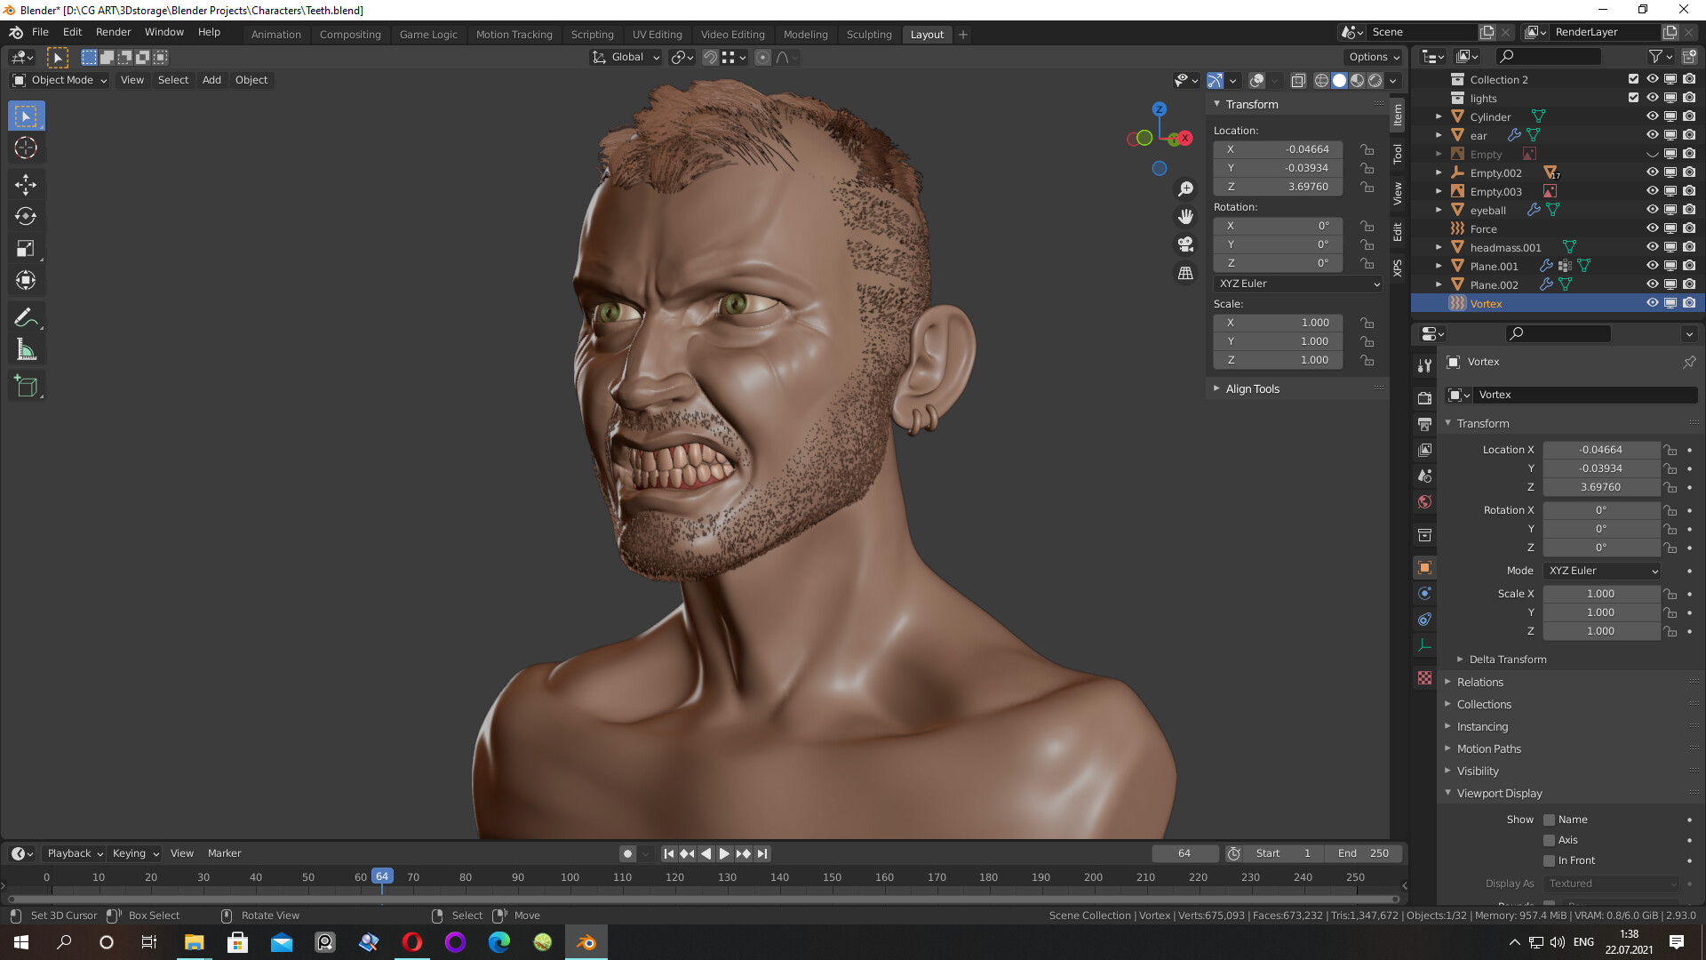
Task: Add a new workspace with the plus button
Action: click(x=963, y=34)
